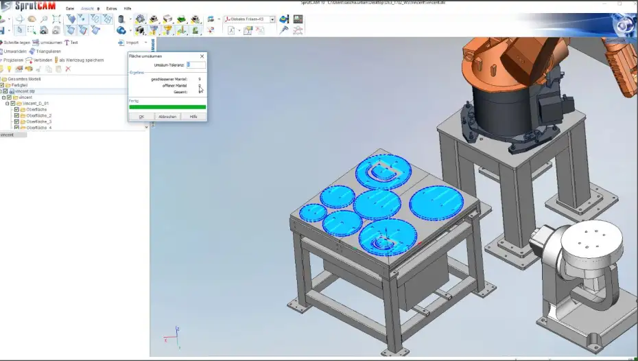Toggle the mesh selection filter

tap(107, 19)
